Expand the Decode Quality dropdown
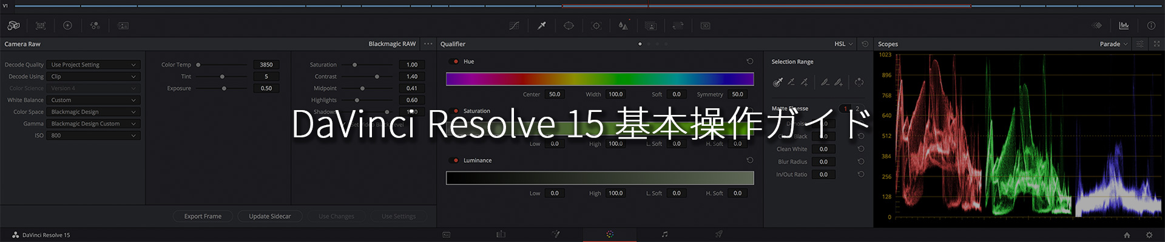Viewport: 1165px width, 242px height. [x=93, y=65]
